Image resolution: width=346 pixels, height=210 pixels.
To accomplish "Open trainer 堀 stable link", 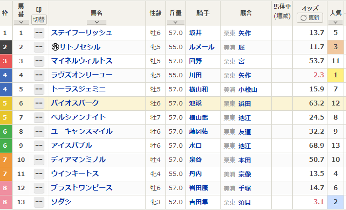I will coord(242,47).
